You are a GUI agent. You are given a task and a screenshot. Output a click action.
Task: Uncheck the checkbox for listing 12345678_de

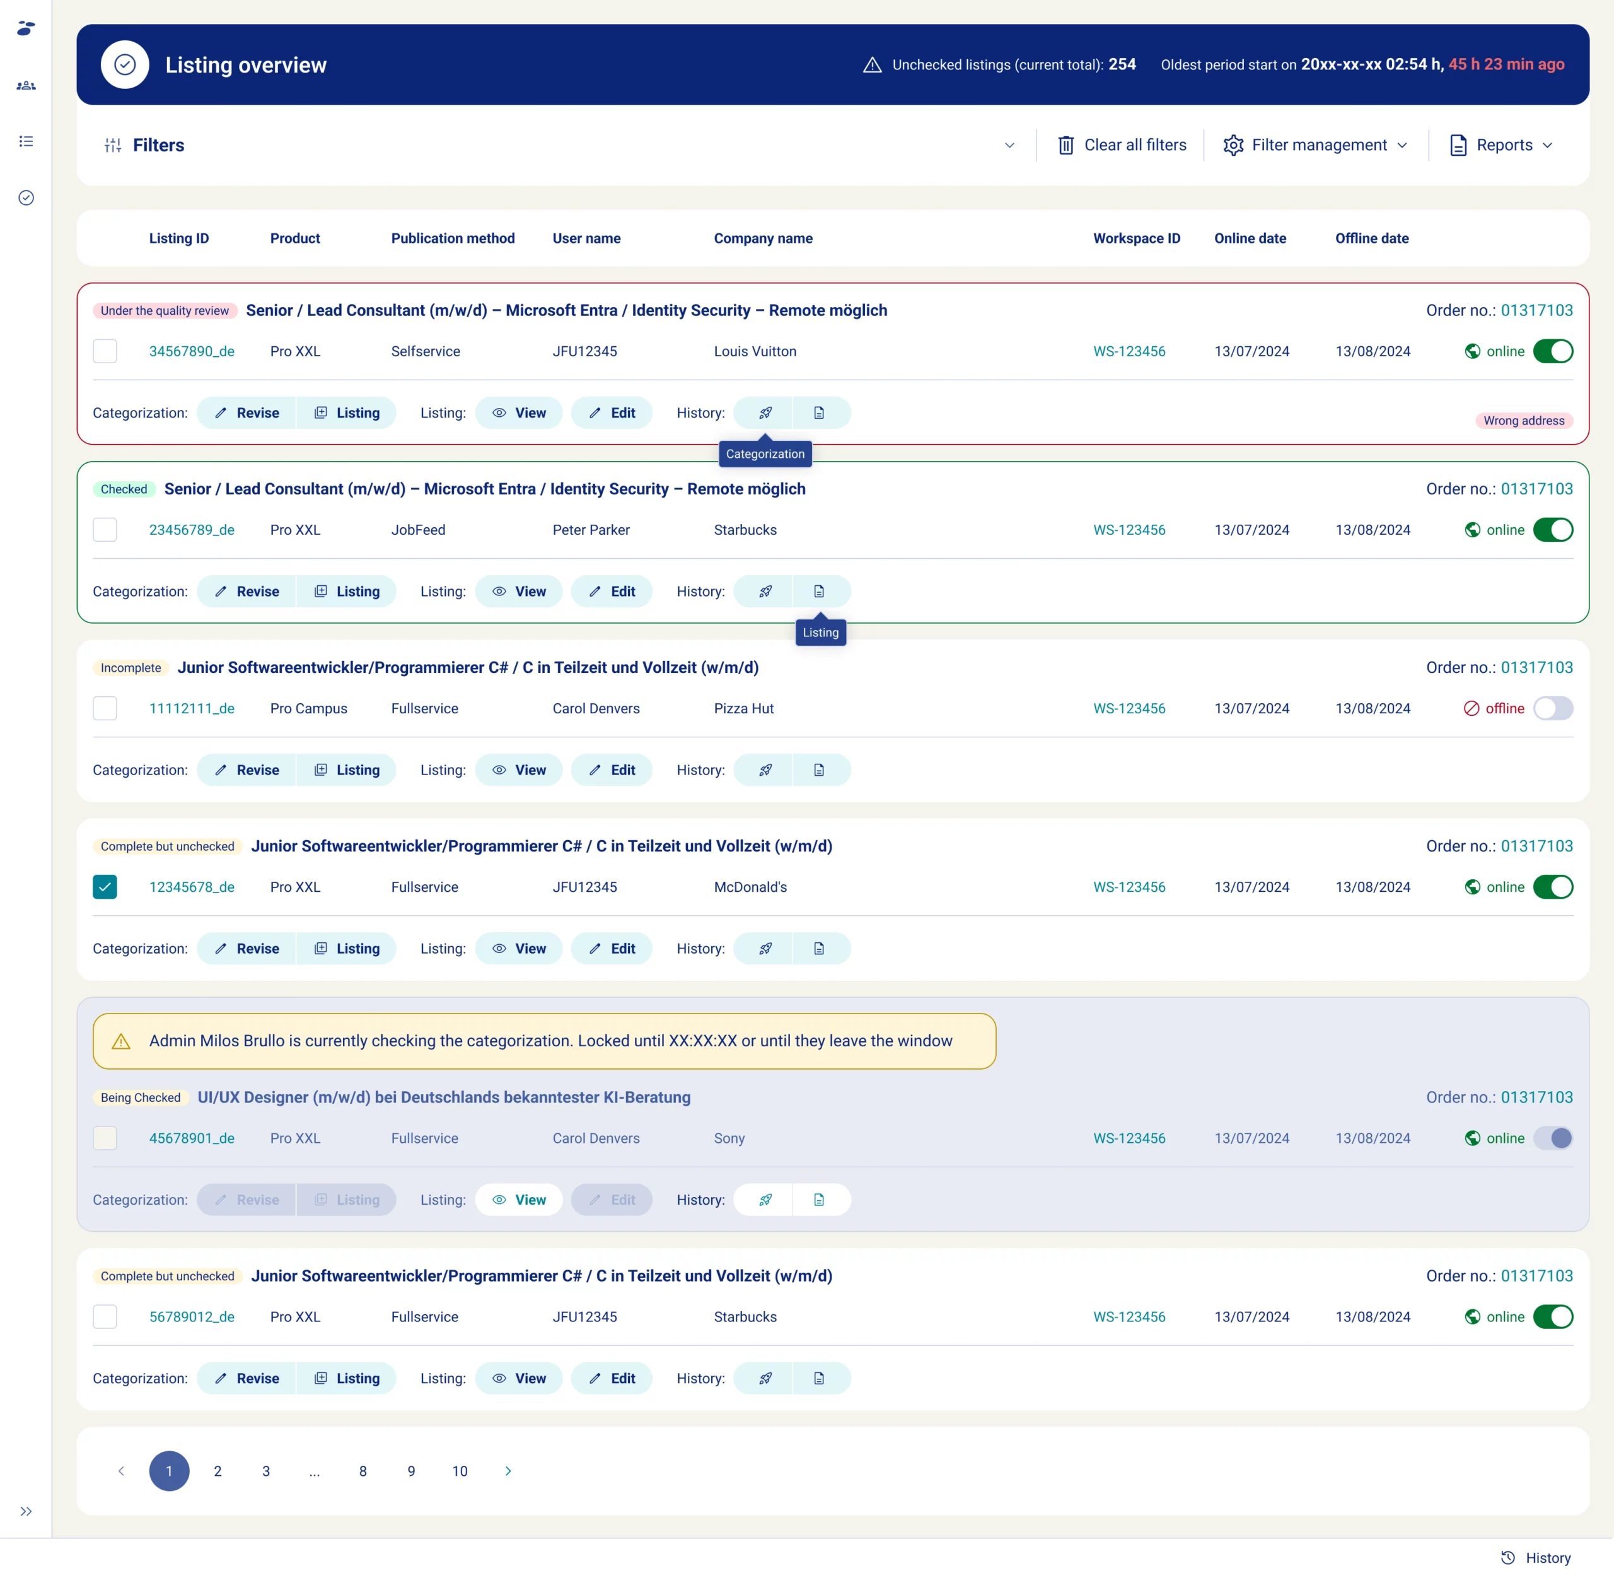pos(105,887)
